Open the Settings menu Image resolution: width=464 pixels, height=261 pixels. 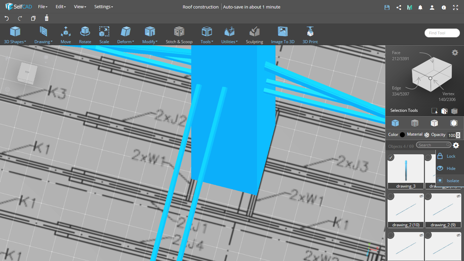(104, 7)
